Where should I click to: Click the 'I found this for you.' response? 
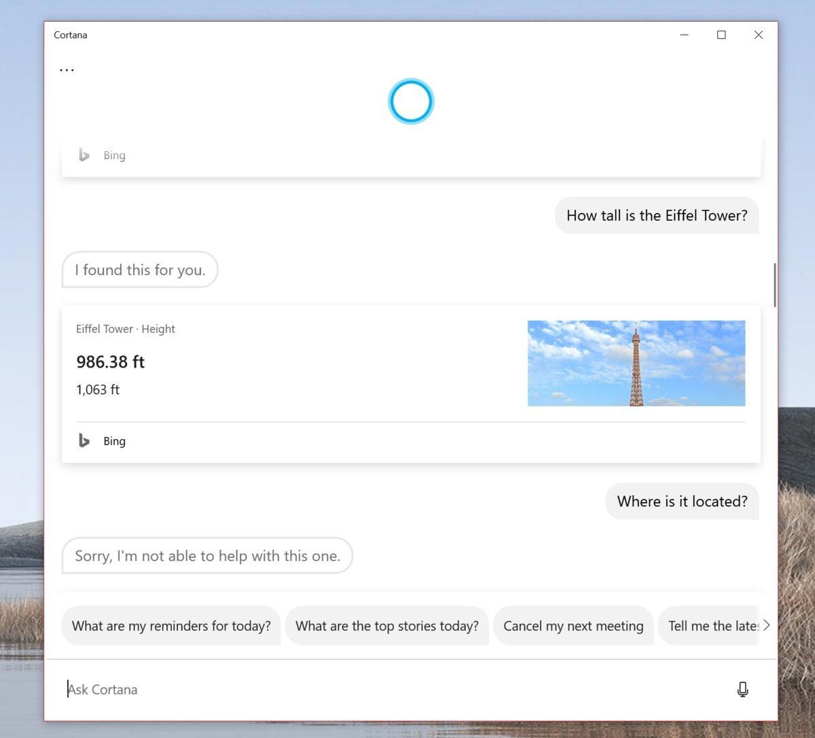[x=139, y=270]
